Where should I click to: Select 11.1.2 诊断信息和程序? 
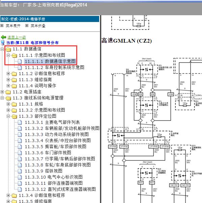tap(42, 73)
